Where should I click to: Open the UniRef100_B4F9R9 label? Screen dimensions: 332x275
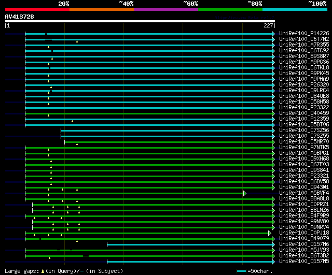pos(304,216)
